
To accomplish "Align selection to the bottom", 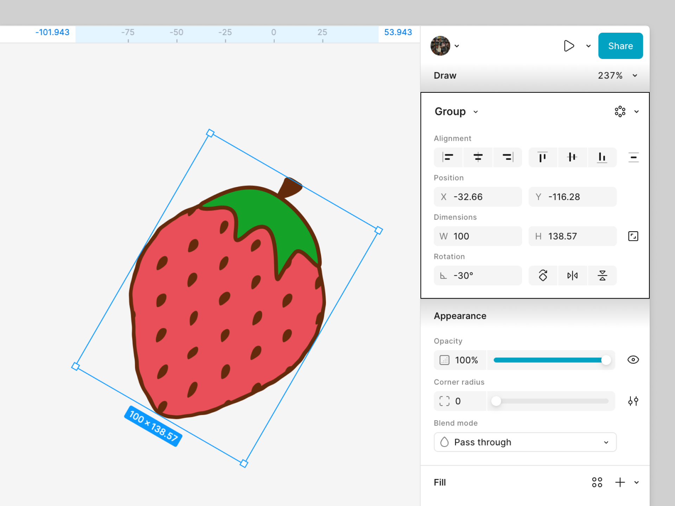I will [x=602, y=157].
